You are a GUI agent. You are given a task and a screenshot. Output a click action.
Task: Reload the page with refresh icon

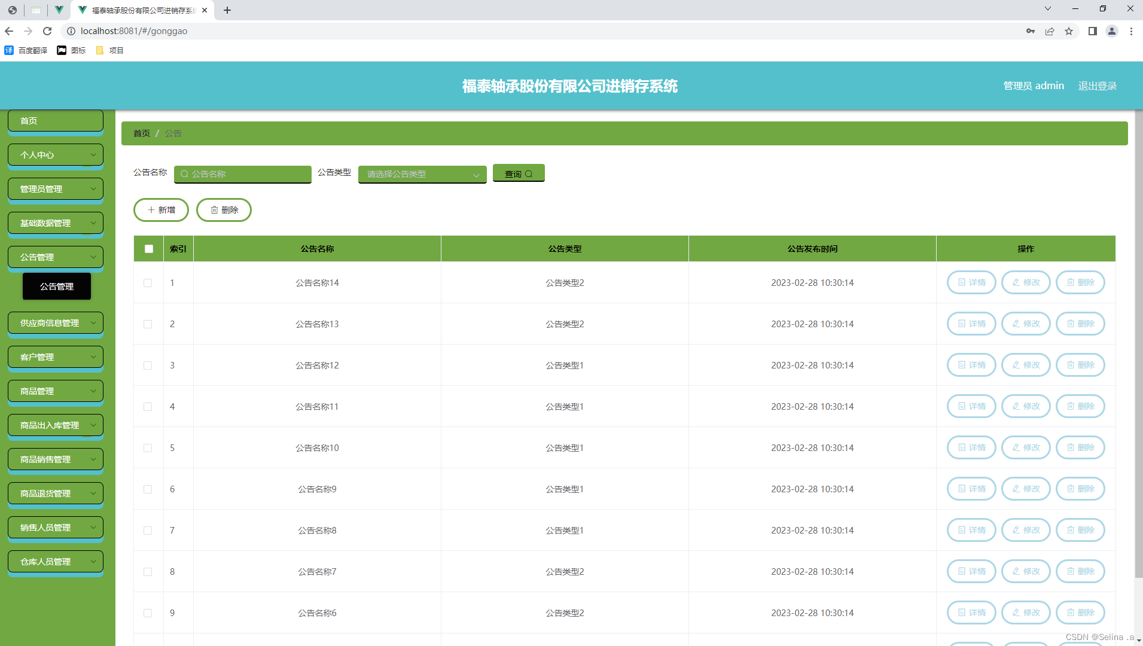[47, 31]
